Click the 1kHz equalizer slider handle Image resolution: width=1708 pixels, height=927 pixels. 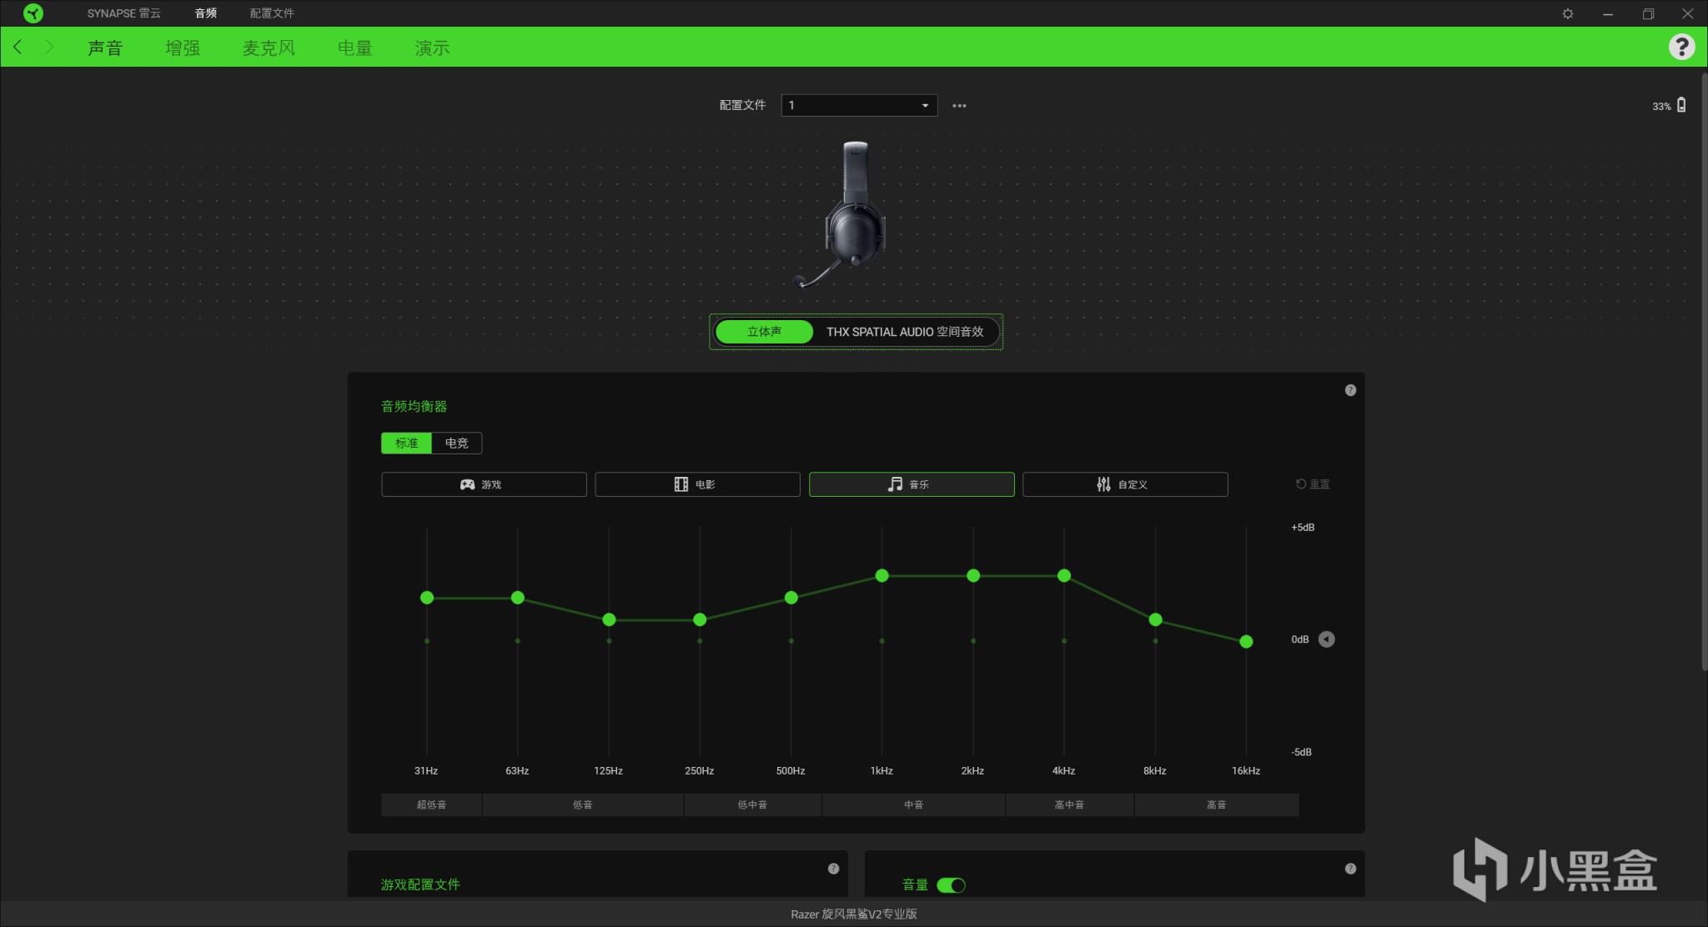(882, 576)
